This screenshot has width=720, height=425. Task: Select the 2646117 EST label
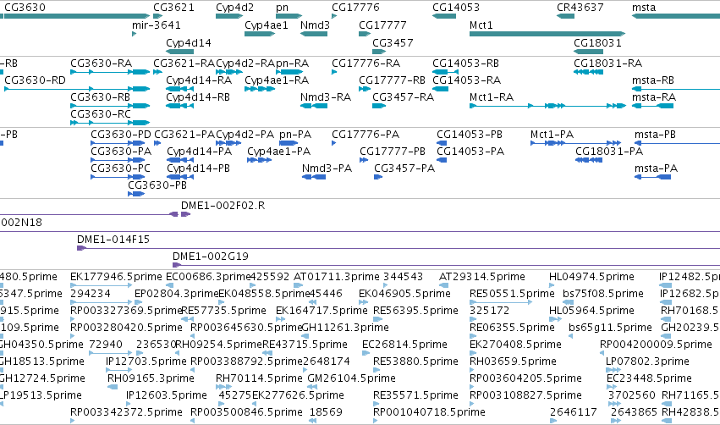click(x=573, y=412)
